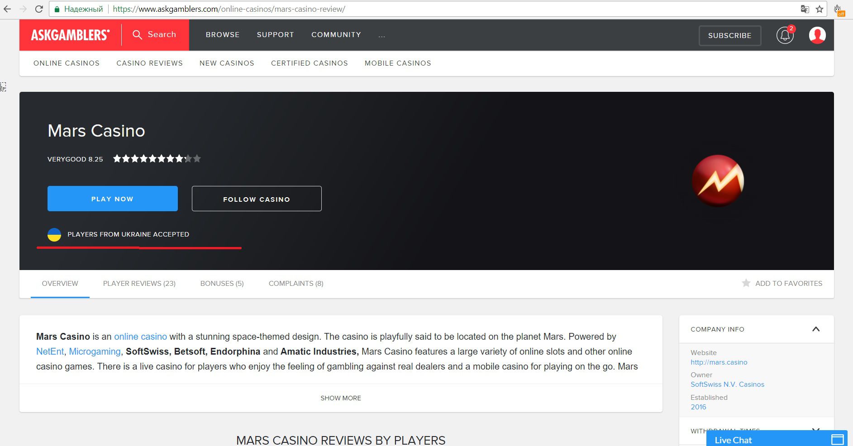Switch to Complaints (8) tab
This screenshot has width=853, height=446.
(296, 284)
